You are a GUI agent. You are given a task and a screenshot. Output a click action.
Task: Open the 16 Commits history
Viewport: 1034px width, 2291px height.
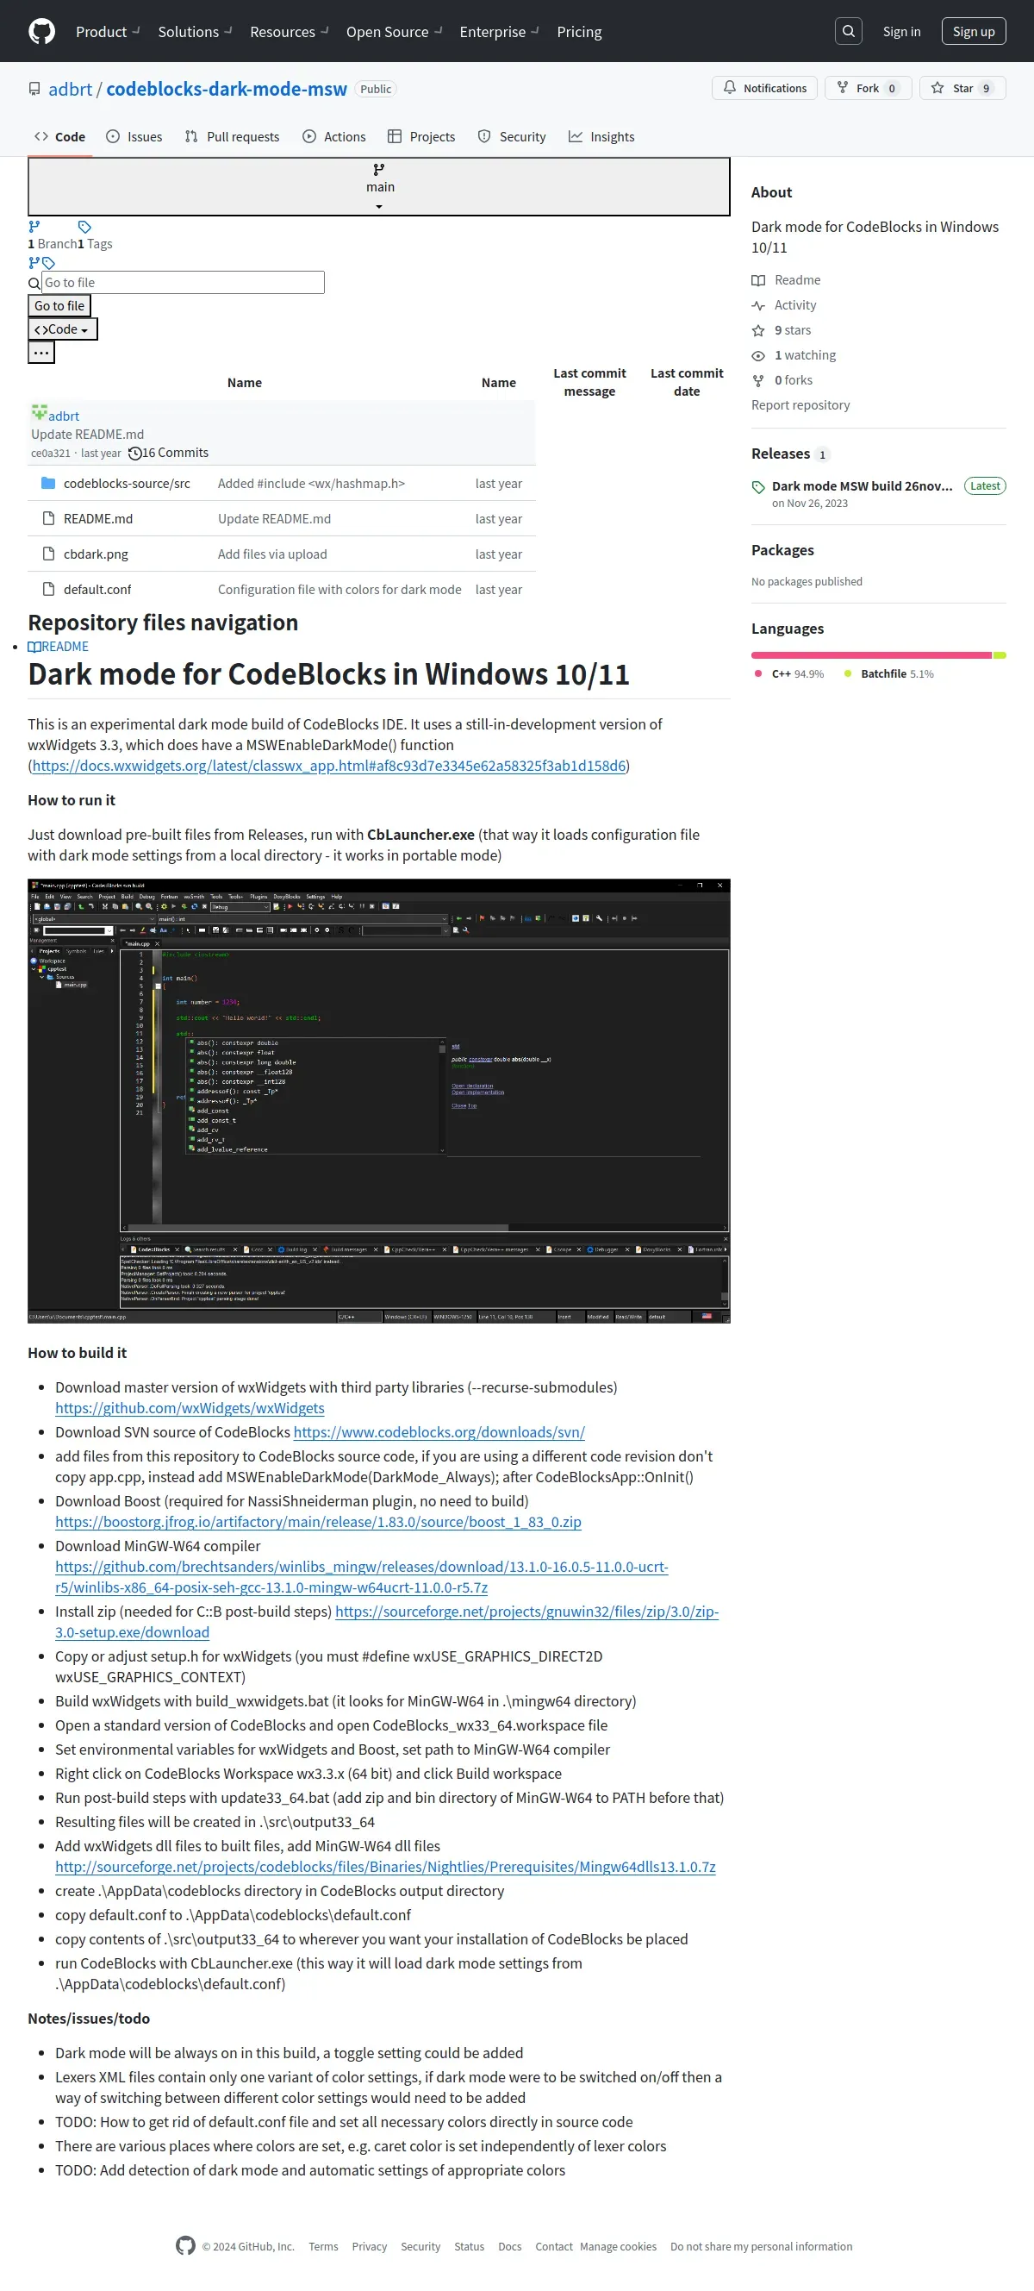tap(168, 453)
